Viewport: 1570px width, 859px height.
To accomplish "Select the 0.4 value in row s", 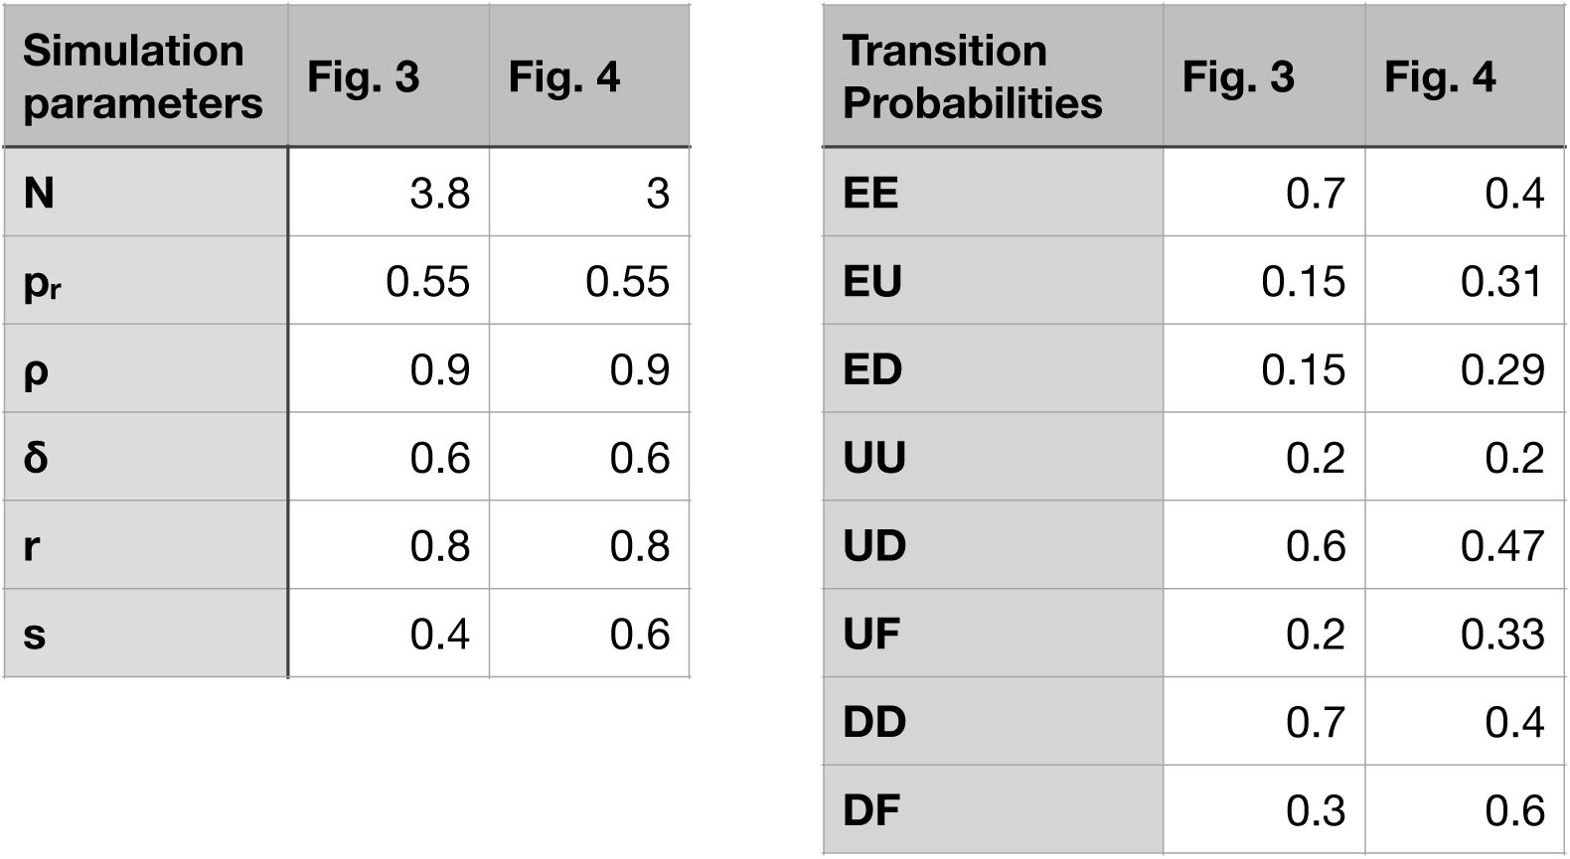I will 439,634.
